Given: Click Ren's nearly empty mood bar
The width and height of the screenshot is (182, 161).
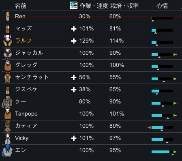Looking at the screenshot, I should [162, 18].
